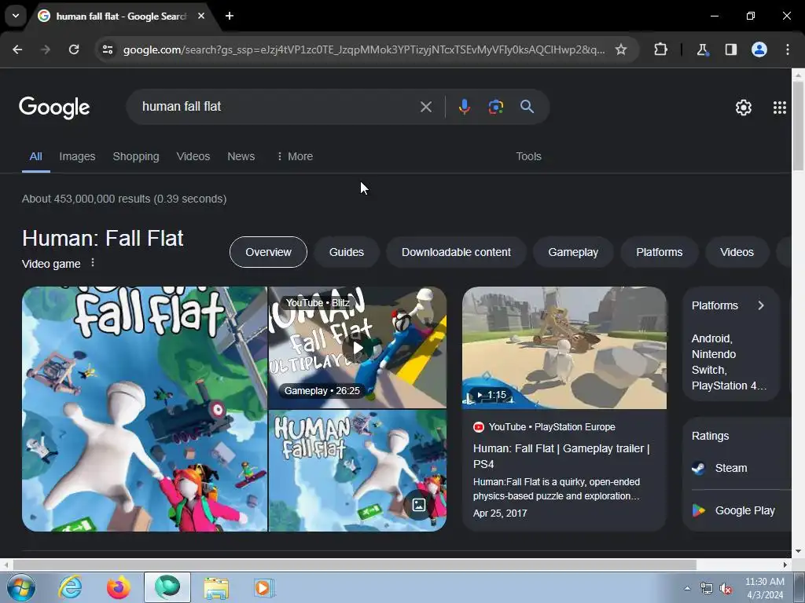
Task: Select the Platforms chip
Action: click(660, 252)
